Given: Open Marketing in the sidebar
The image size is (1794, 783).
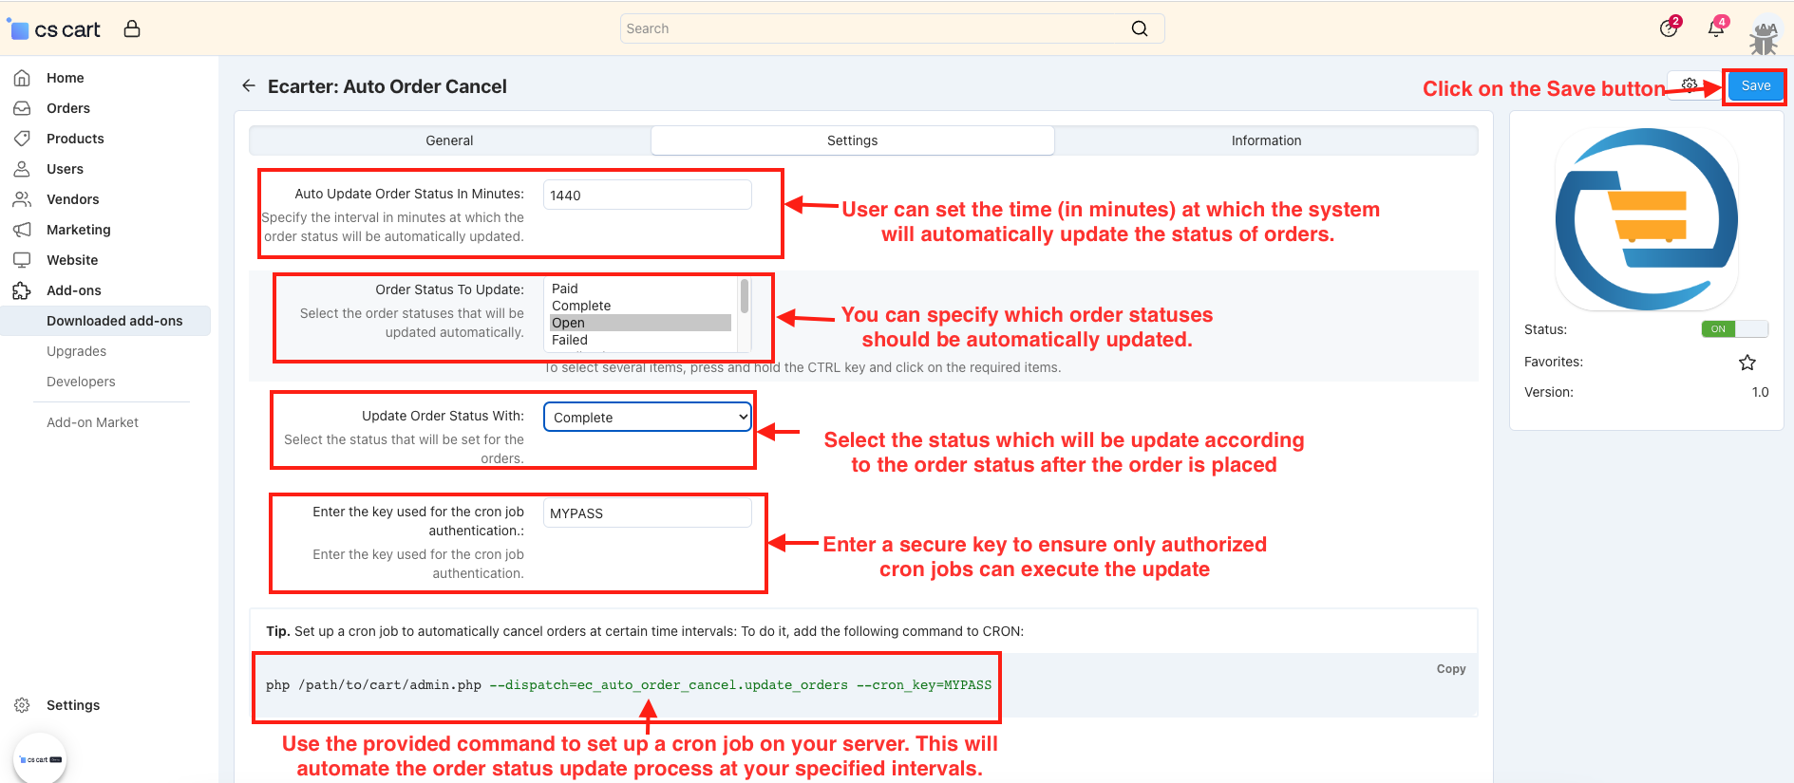Looking at the screenshot, I should click(x=78, y=230).
